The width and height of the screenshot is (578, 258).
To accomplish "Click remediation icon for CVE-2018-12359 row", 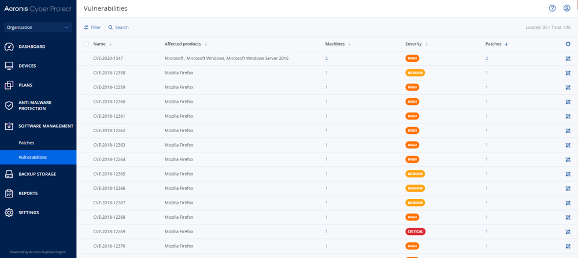I will click(x=568, y=87).
